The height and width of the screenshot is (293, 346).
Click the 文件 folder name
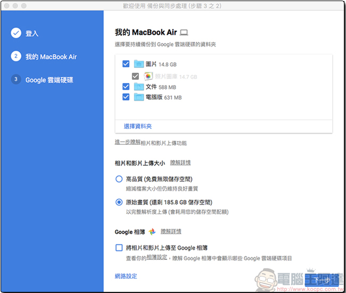(x=151, y=87)
